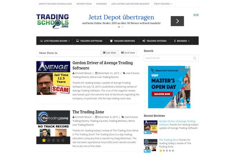Image resolution: width=235 pixels, height=157 pixels.
Task: Click December 8, 2015 post date
Action: click(108, 117)
